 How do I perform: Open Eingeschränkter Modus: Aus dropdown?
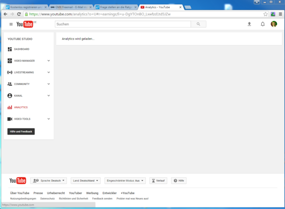pyautogui.click(x=125, y=181)
